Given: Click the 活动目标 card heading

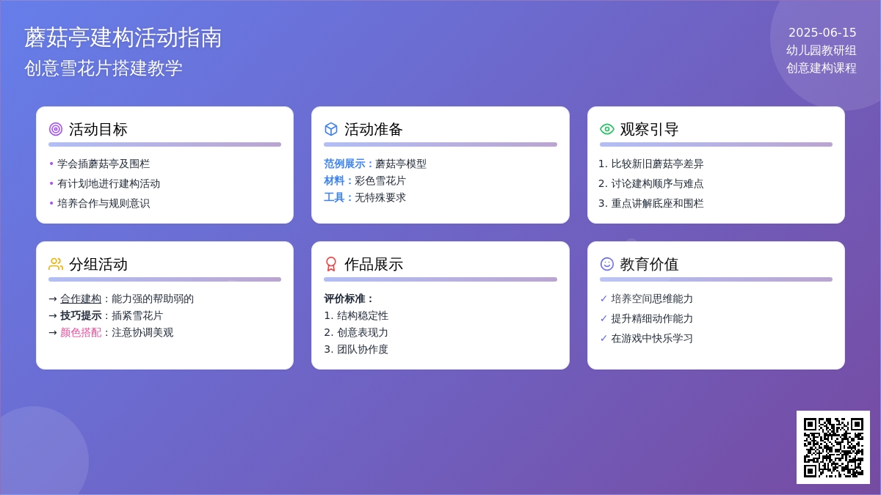Looking at the screenshot, I should pos(98,129).
